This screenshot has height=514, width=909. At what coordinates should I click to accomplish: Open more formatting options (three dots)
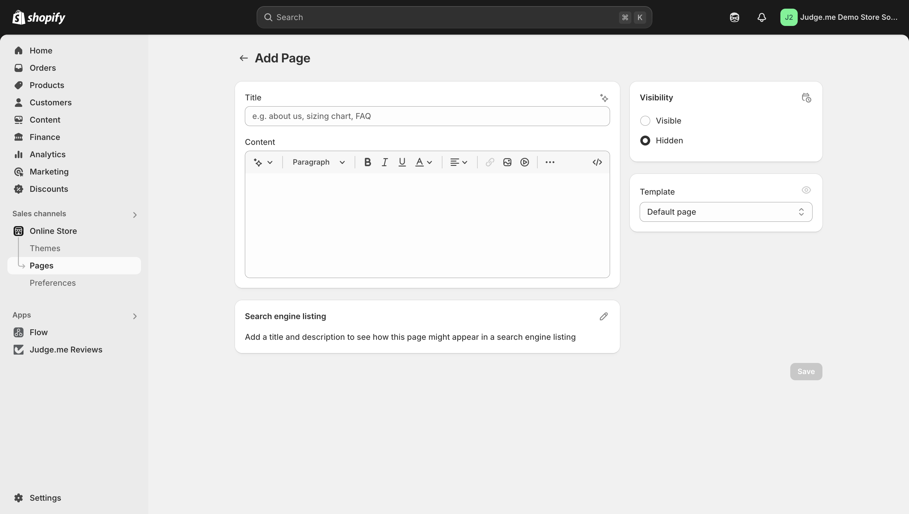550,162
